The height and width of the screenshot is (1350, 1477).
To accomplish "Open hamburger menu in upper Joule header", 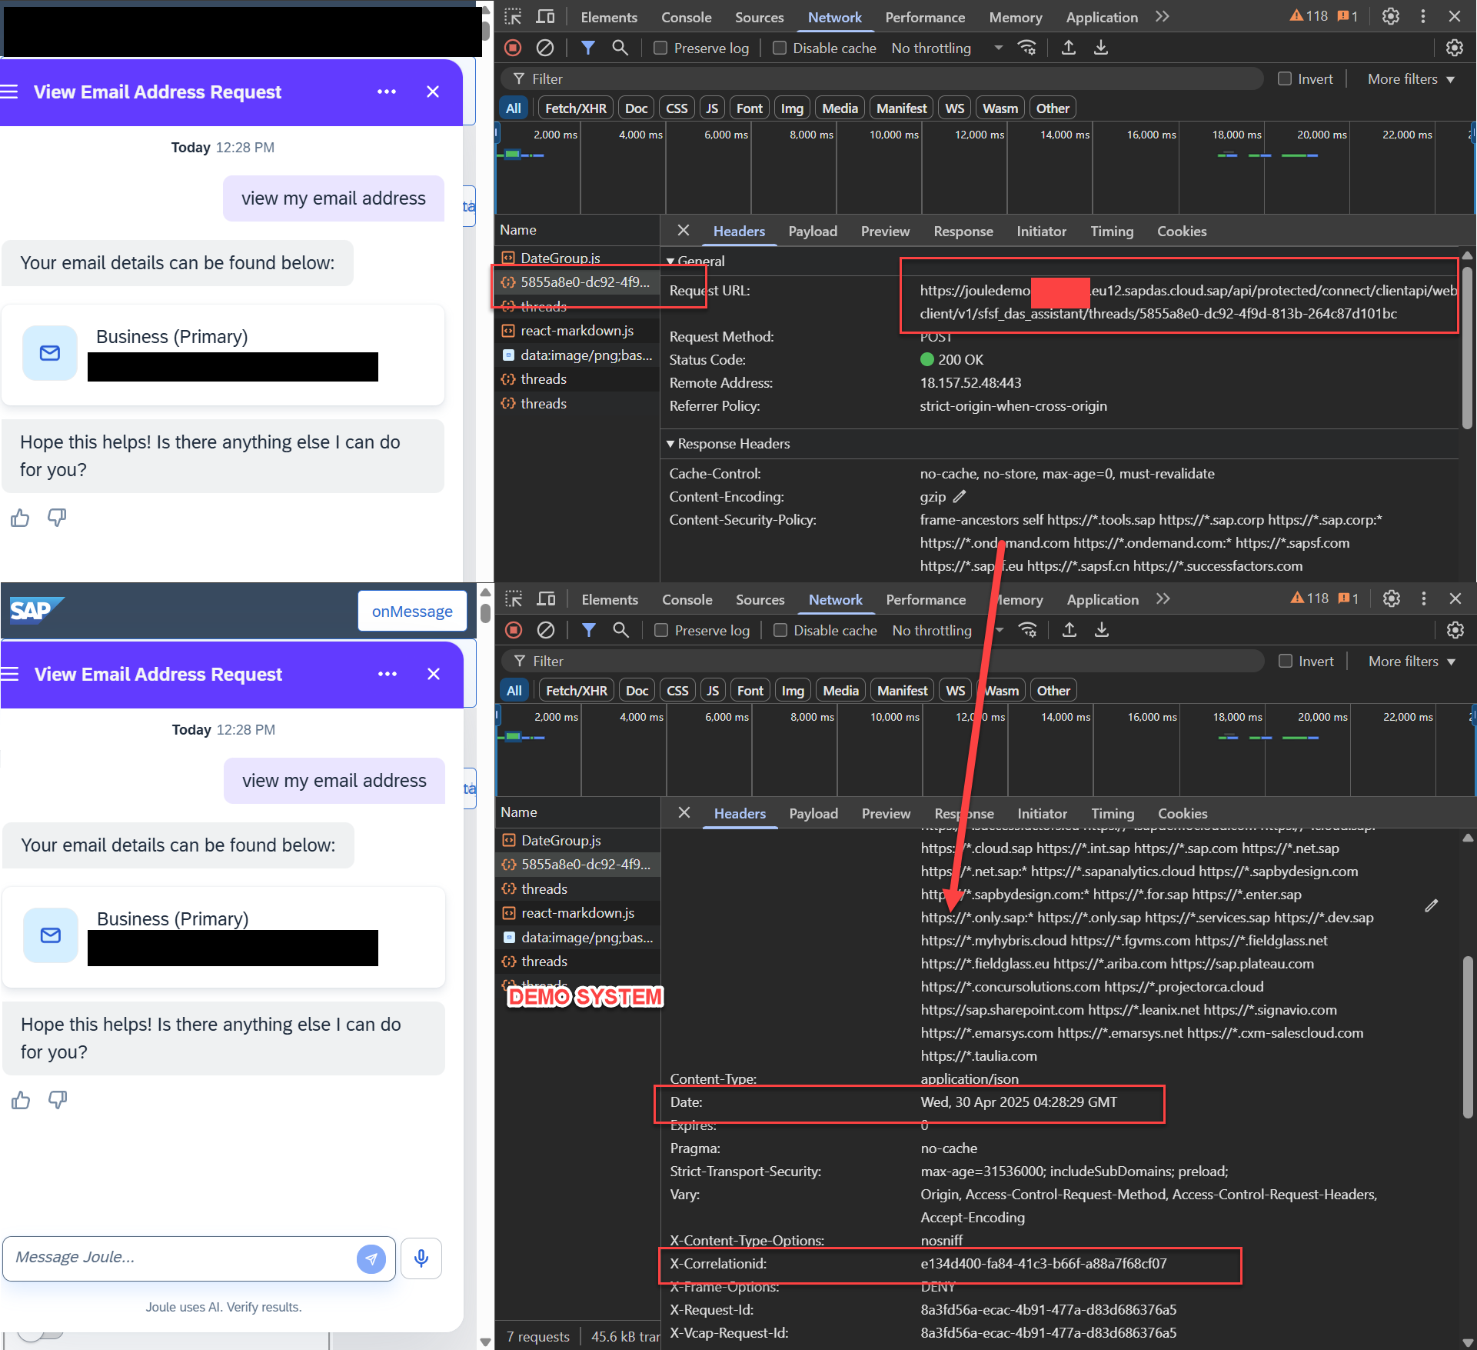I will tap(9, 92).
